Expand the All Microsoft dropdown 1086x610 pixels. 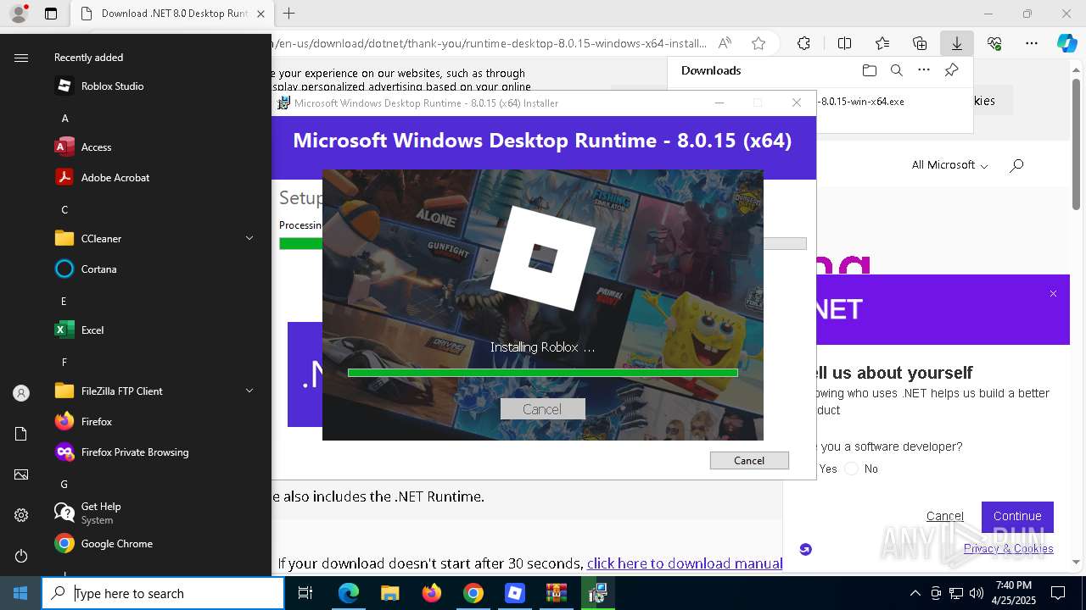coord(949,165)
